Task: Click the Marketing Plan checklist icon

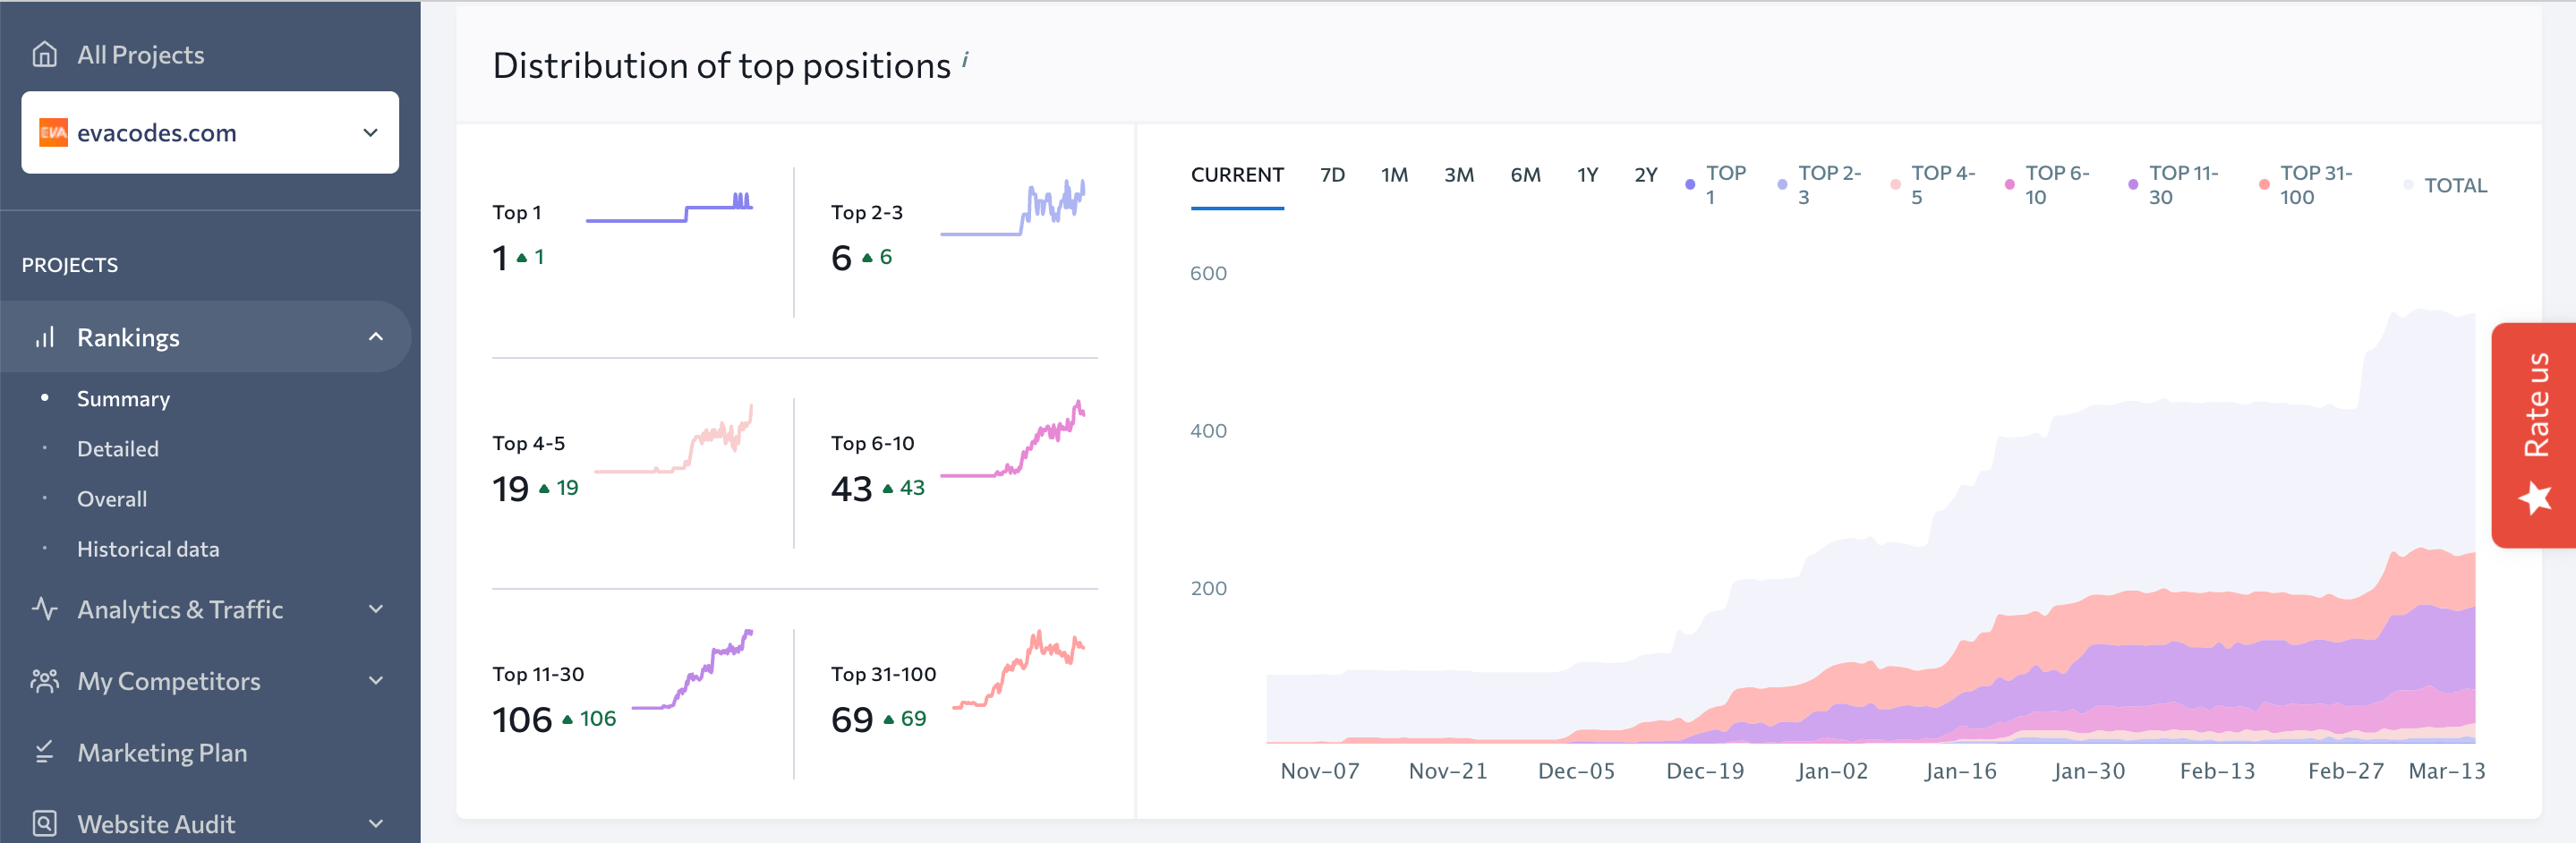Action: pos(45,752)
